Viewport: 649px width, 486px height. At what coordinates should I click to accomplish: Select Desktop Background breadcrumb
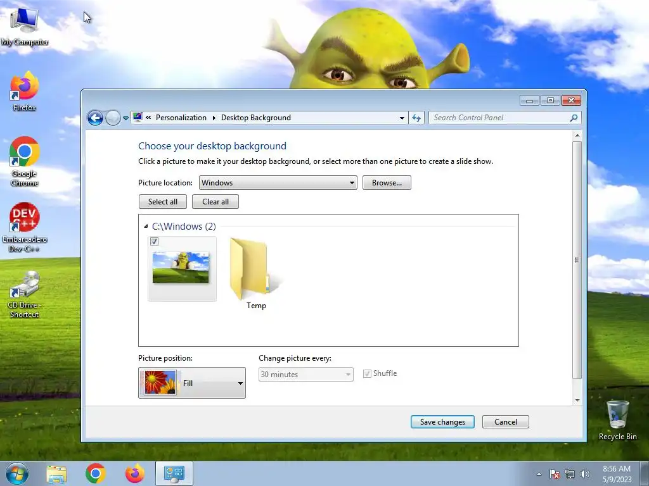tap(256, 118)
